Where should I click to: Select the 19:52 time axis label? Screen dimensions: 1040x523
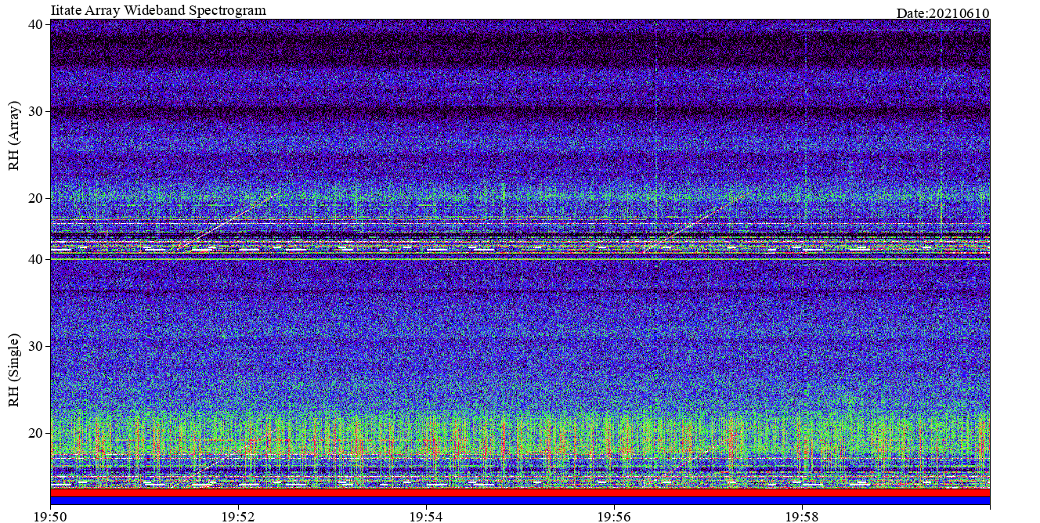click(x=238, y=516)
